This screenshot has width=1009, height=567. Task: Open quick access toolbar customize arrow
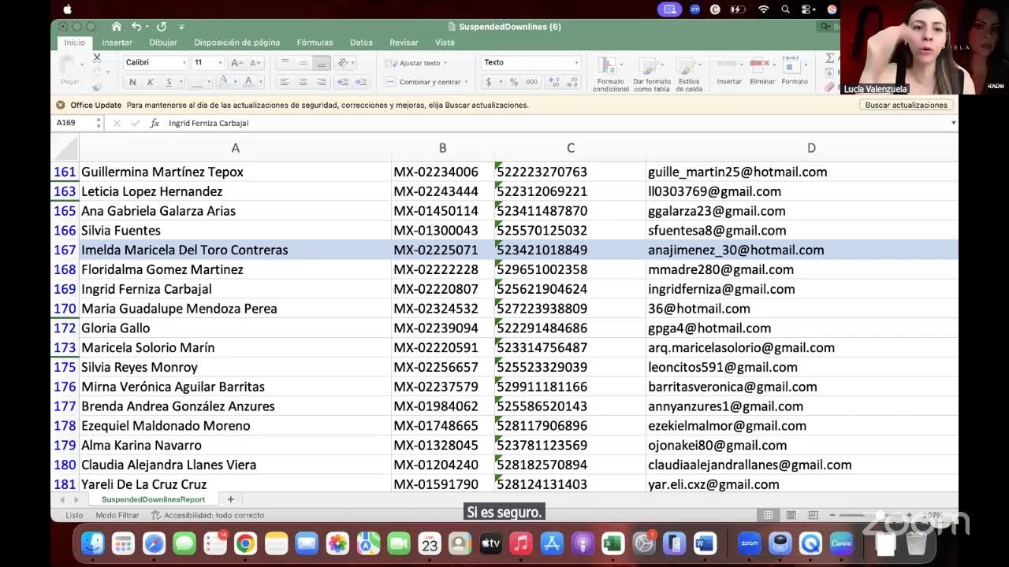click(181, 27)
